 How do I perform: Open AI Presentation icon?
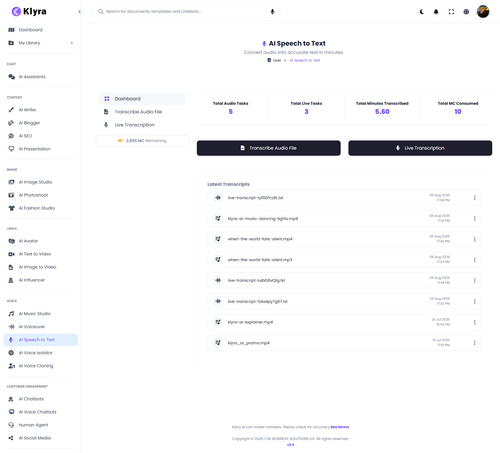pos(11,149)
